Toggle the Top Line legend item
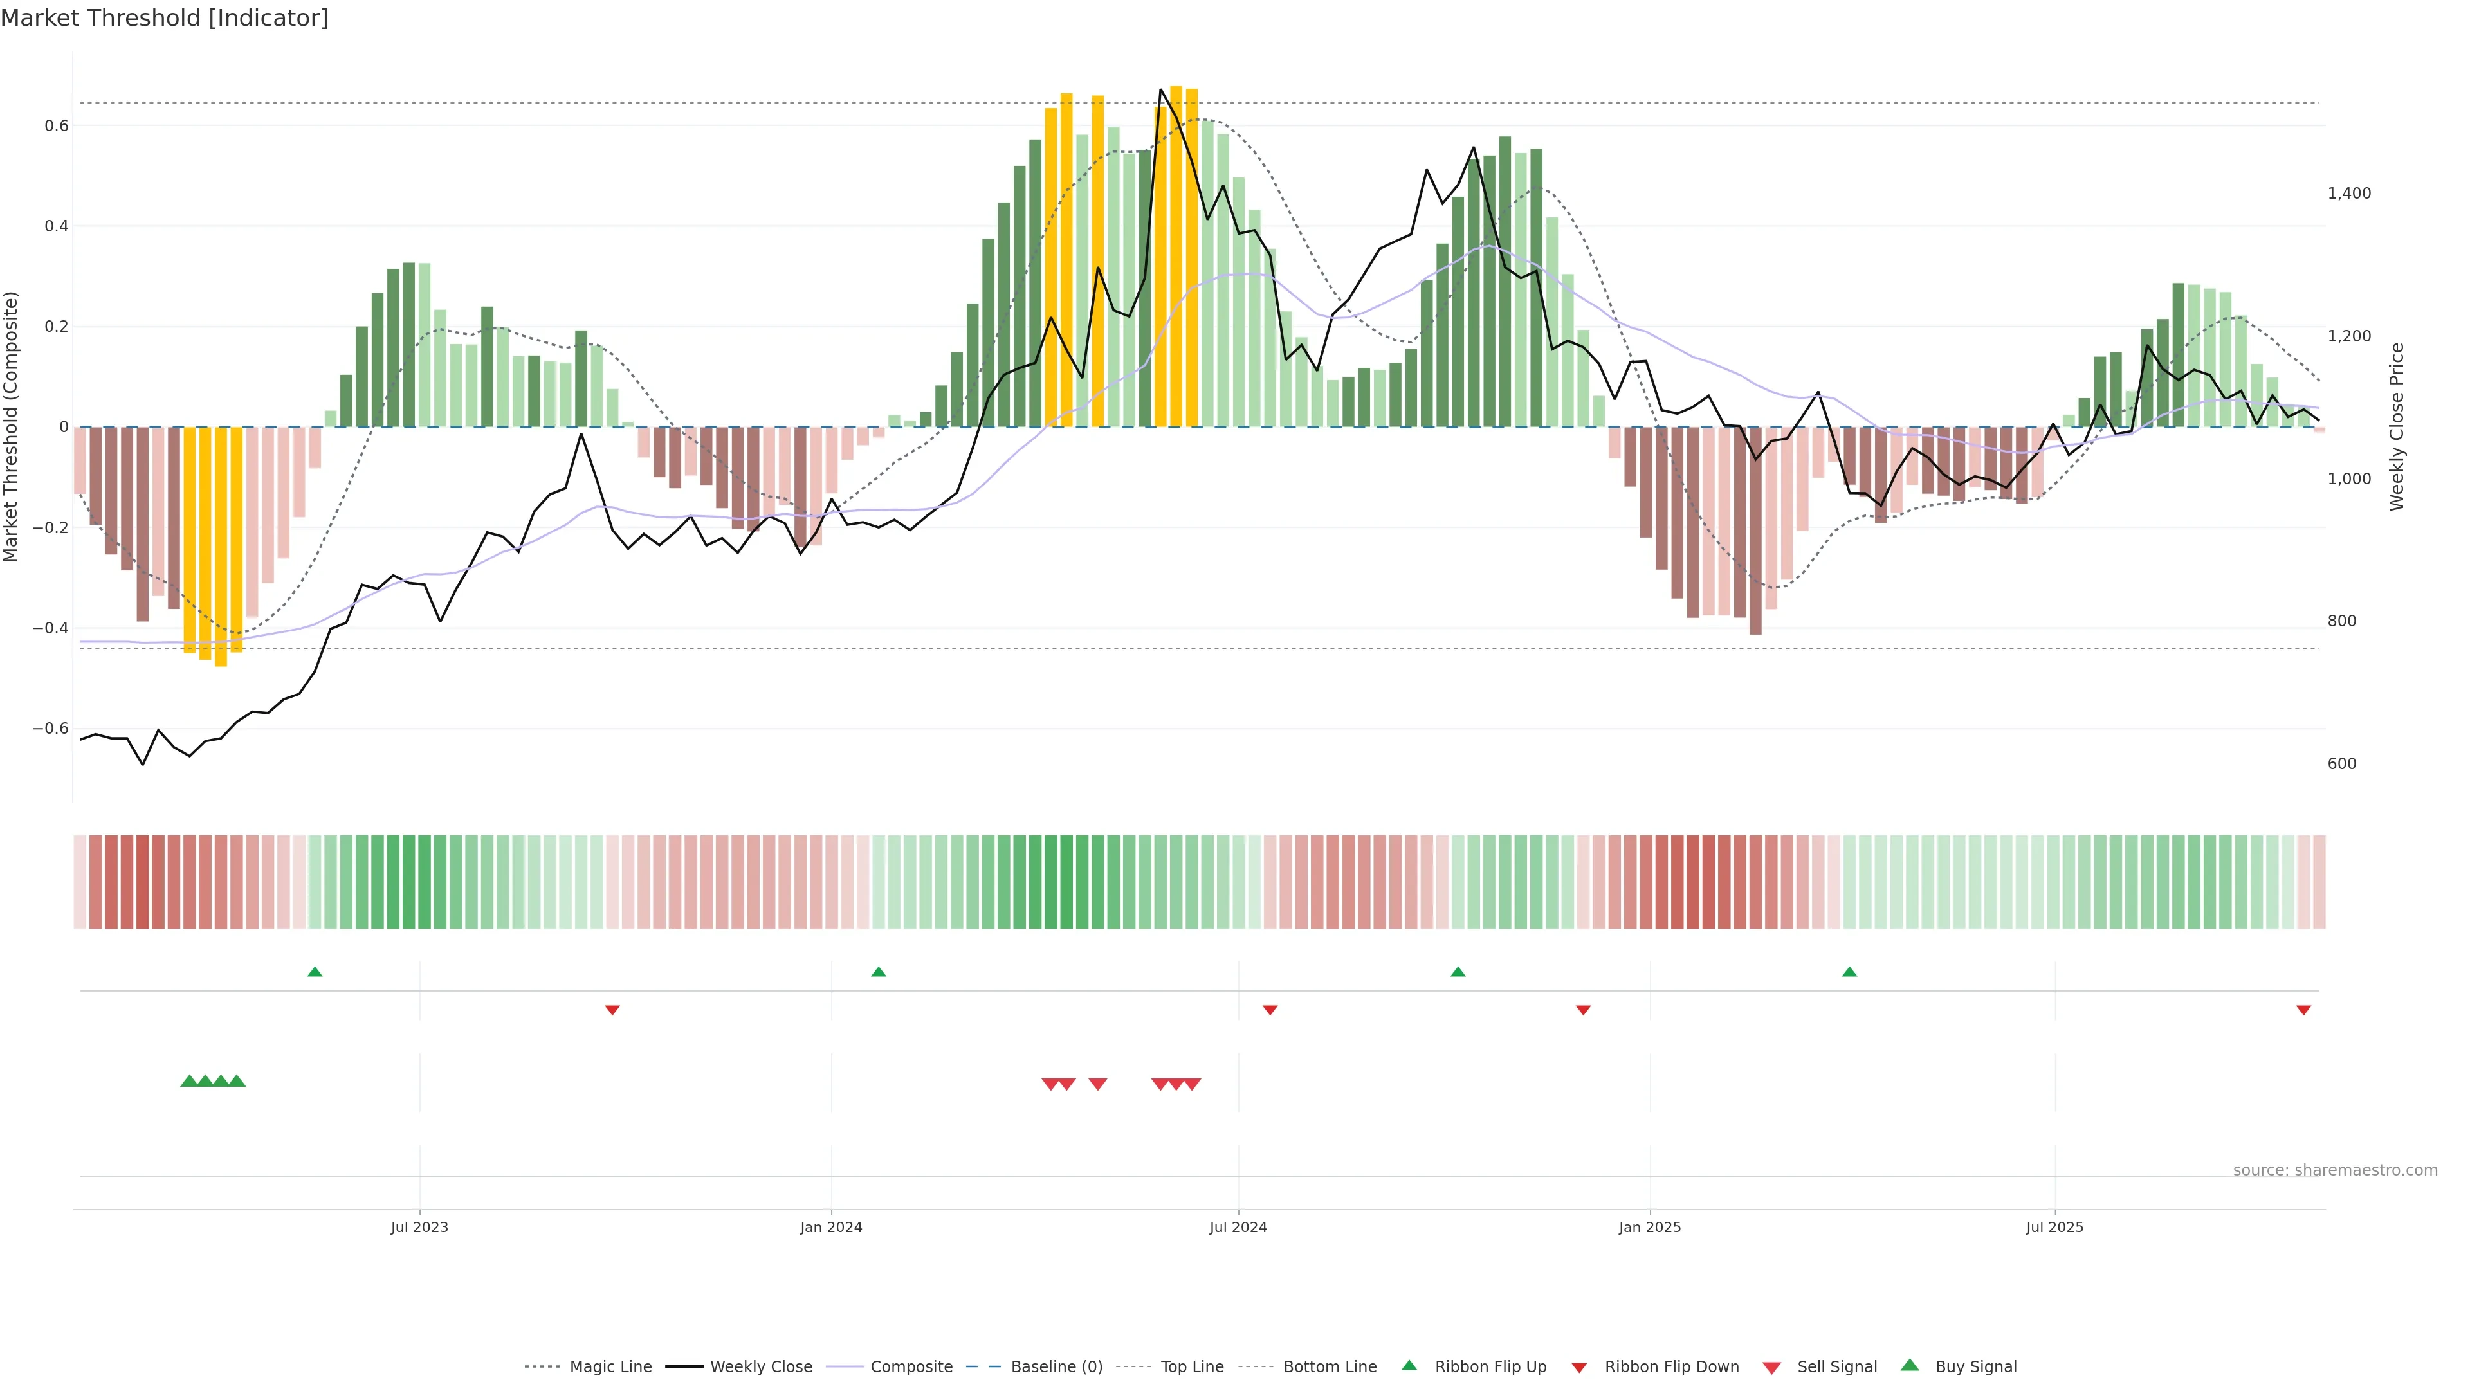 tap(1192, 1367)
